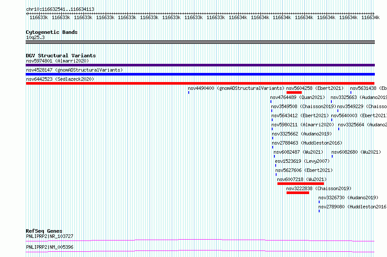The height and width of the screenshot is (257, 387).
Task: Click the chr10:116632541..116634113 coordinate label
Action: [60, 10]
